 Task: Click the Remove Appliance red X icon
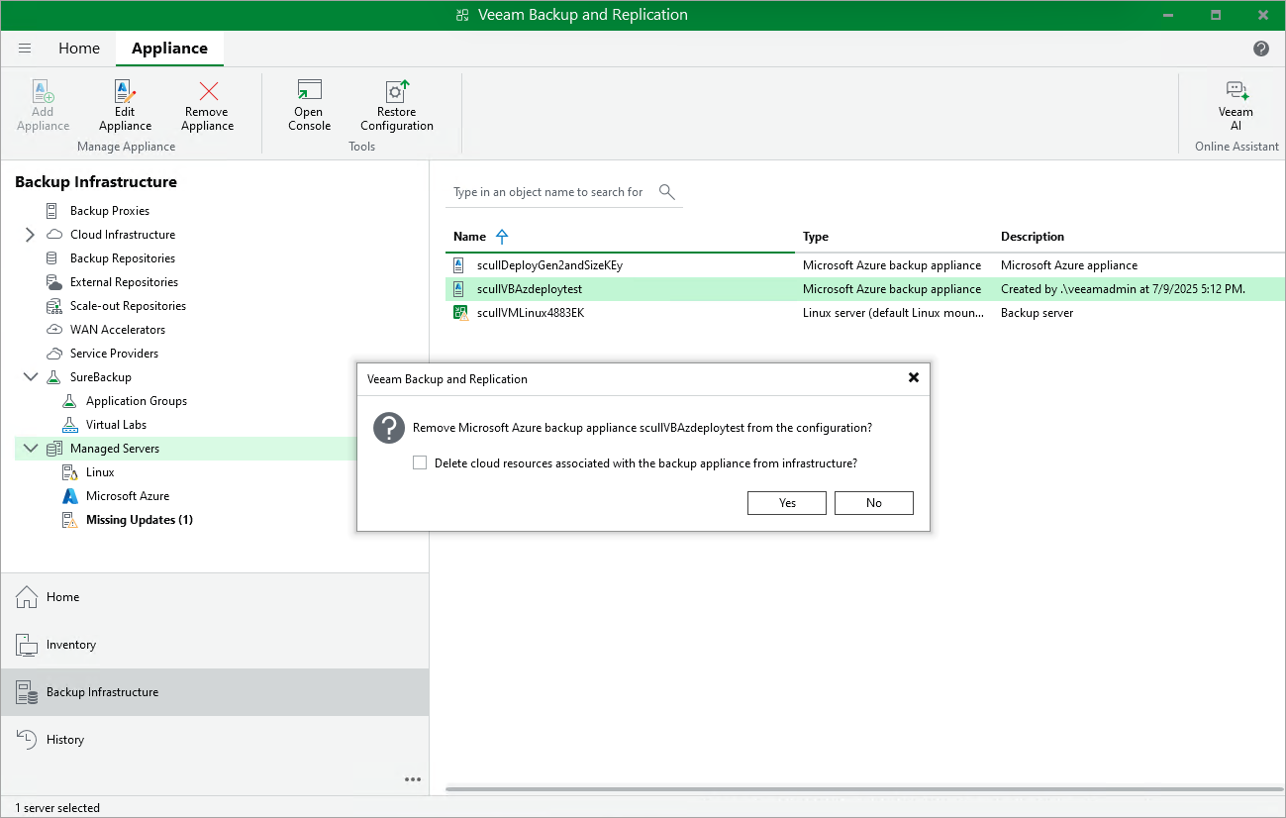[x=208, y=92]
